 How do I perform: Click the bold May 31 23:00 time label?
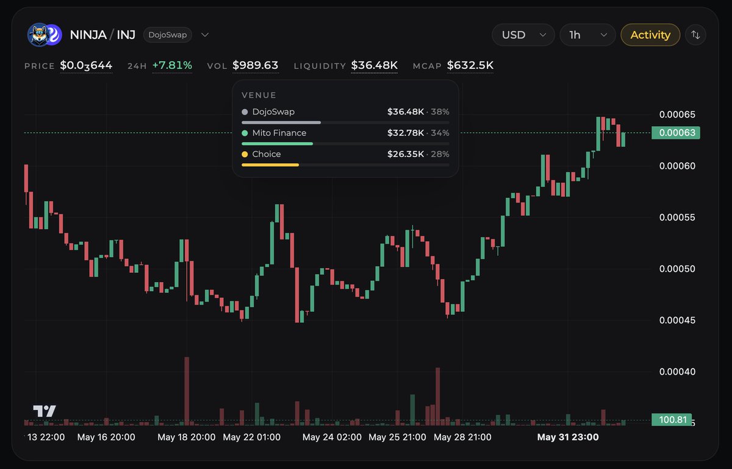pyautogui.click(x=567, y=437)
